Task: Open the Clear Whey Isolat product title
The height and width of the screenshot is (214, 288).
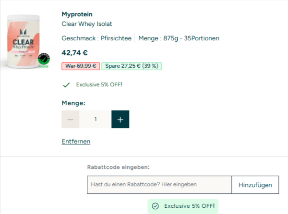Action: point(87,24)
